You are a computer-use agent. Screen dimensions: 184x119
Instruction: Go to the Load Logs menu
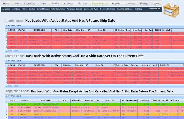point(130,4)
